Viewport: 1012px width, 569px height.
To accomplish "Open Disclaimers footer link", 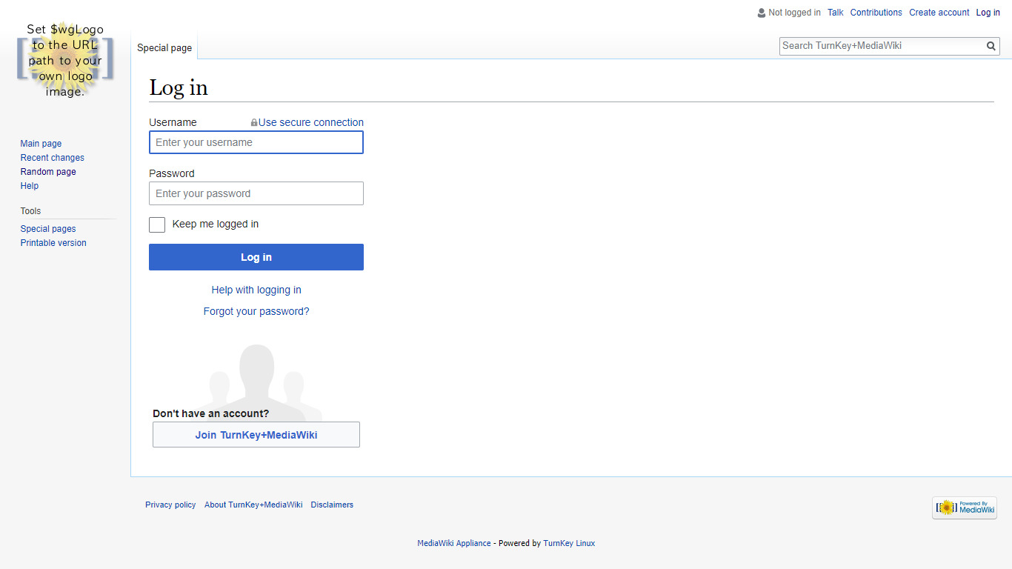I will pos(332,505).
